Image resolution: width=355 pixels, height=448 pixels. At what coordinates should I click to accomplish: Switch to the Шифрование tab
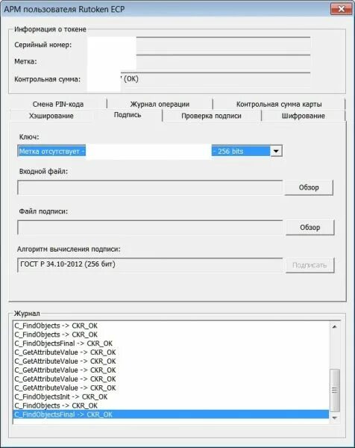303,116
